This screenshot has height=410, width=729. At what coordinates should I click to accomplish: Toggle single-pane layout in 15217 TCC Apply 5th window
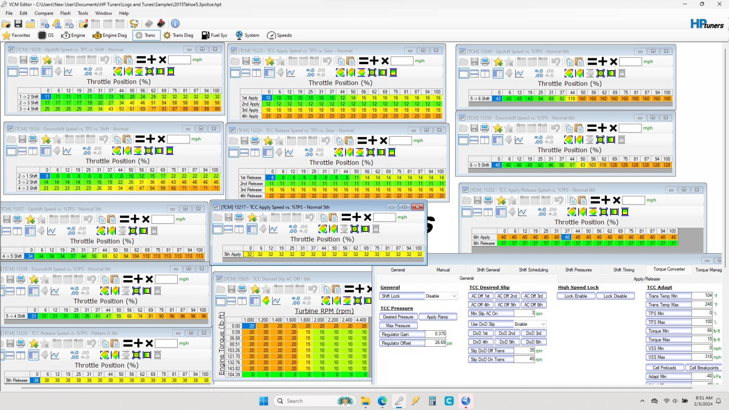coord(218,229)
